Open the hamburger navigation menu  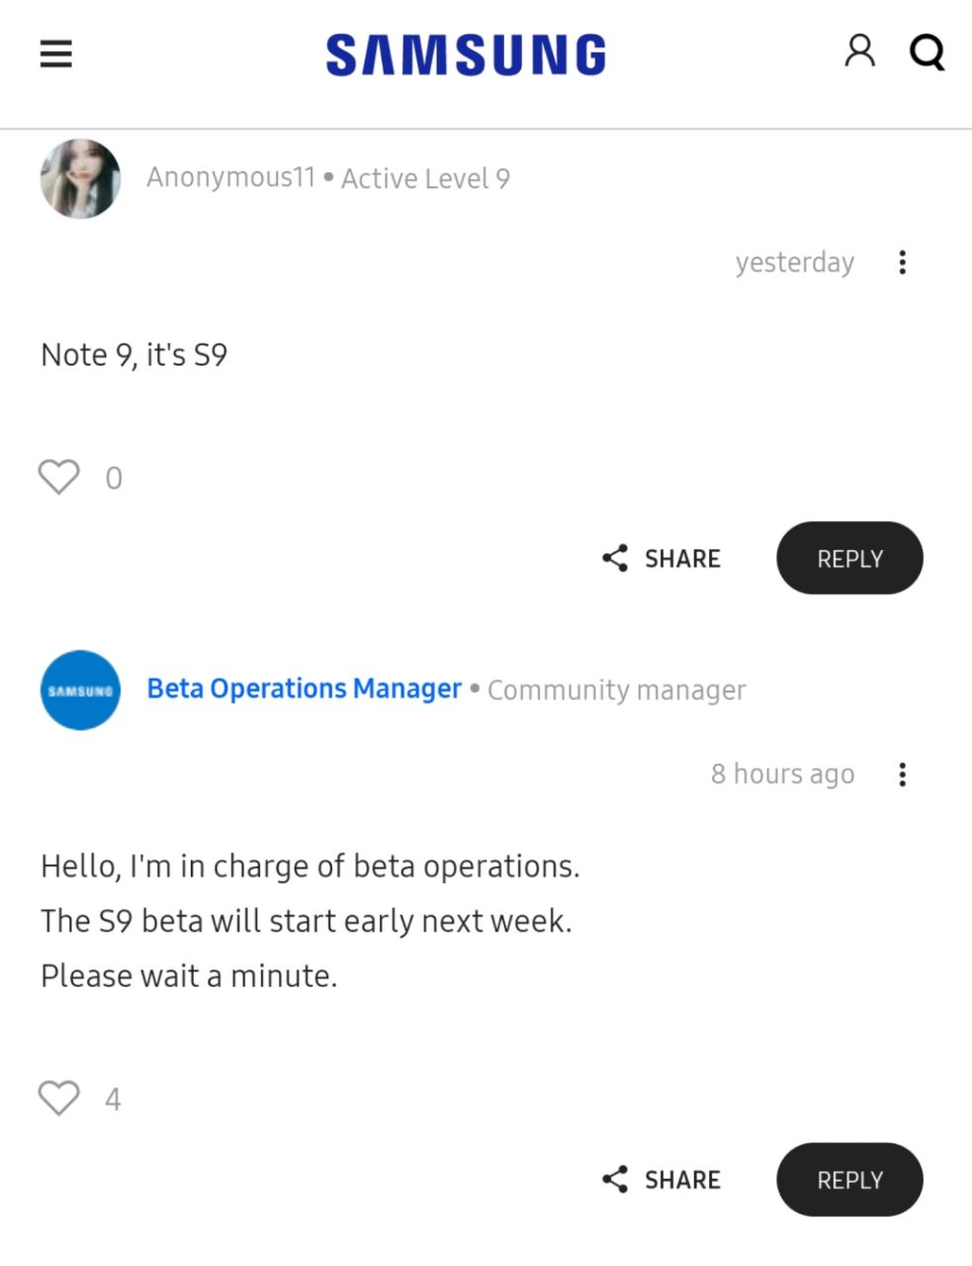point(56,53)
